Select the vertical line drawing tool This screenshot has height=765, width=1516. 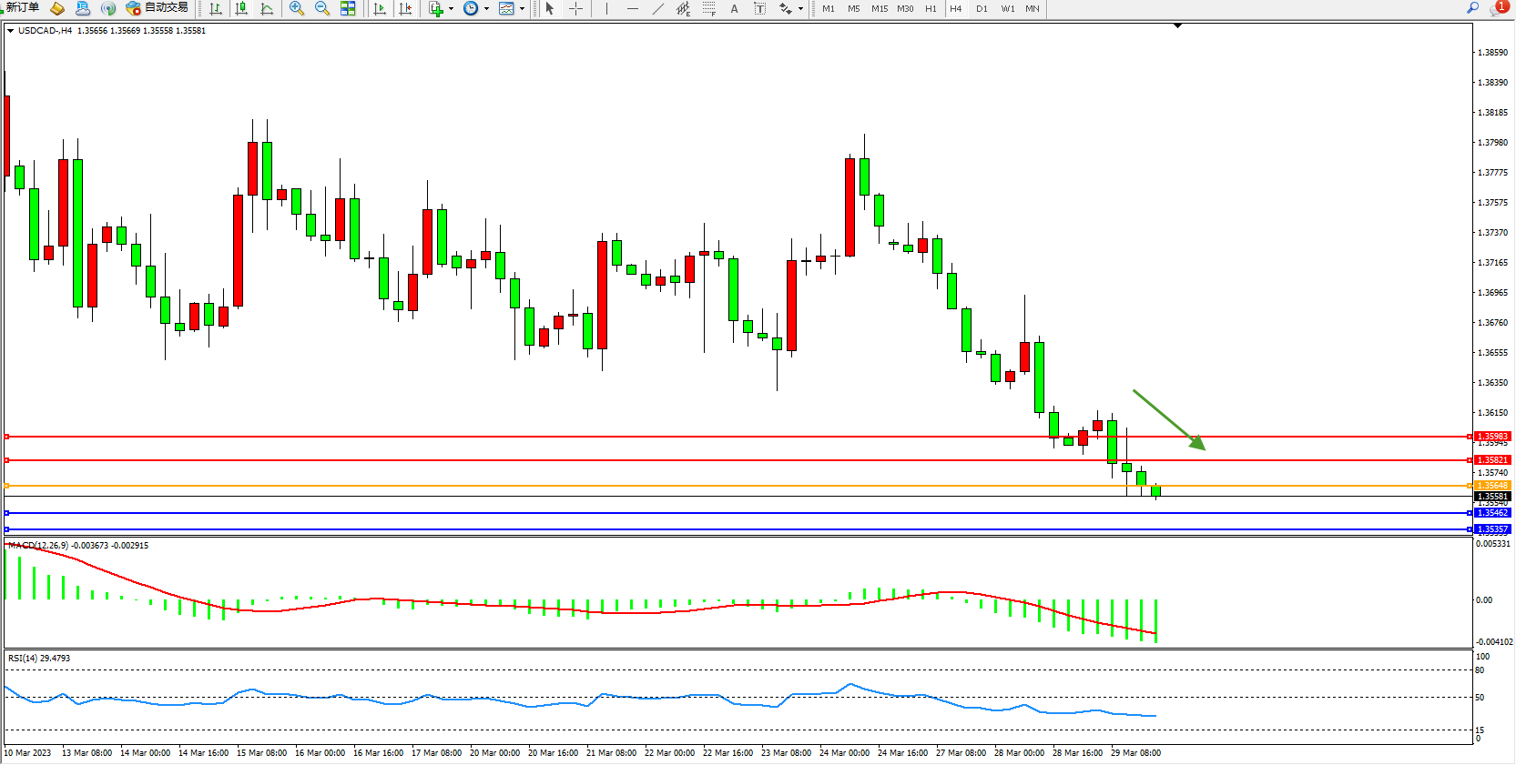(x=606, y=8)
